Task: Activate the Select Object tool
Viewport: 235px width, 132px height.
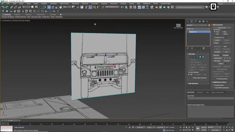Action: [33, 7]
